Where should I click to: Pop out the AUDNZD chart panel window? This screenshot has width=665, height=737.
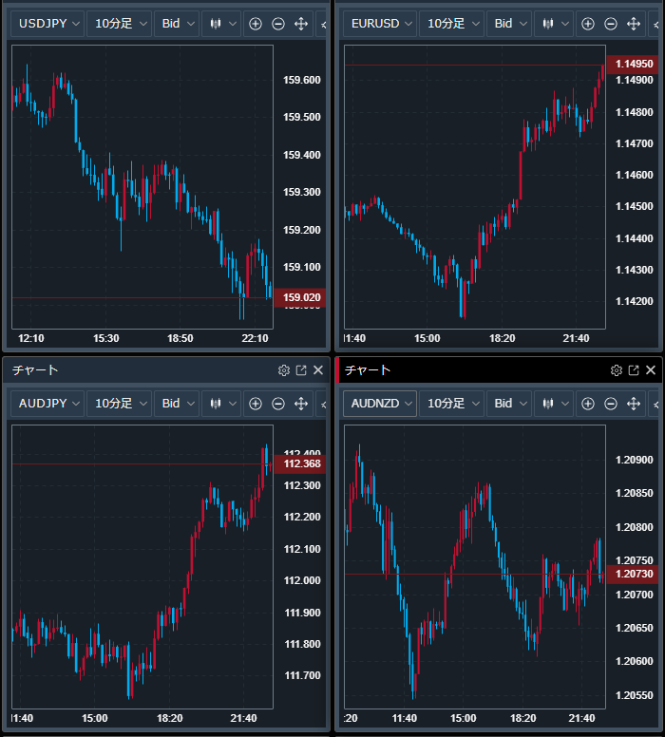tap(634, 370)
